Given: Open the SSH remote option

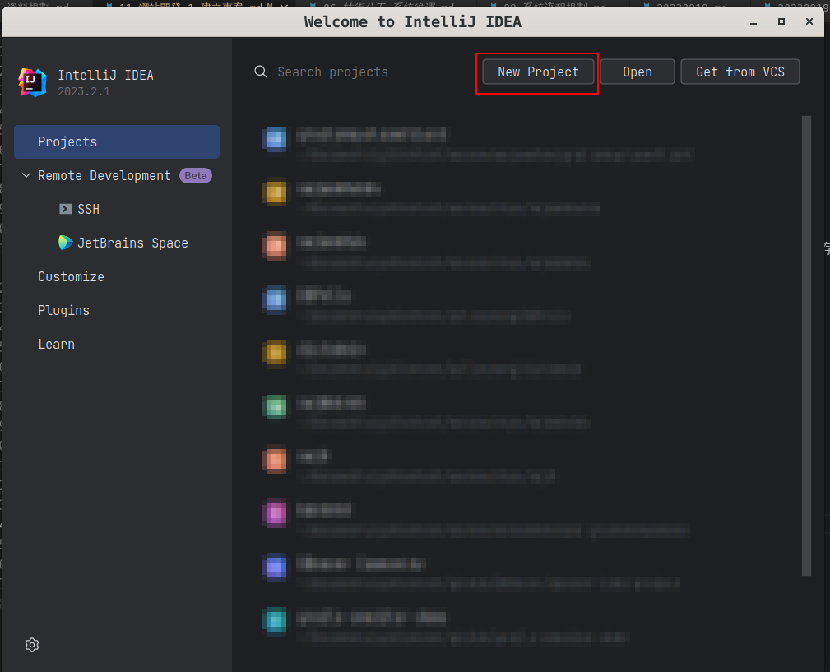Looking at the screenshot, I should (88, 209).
